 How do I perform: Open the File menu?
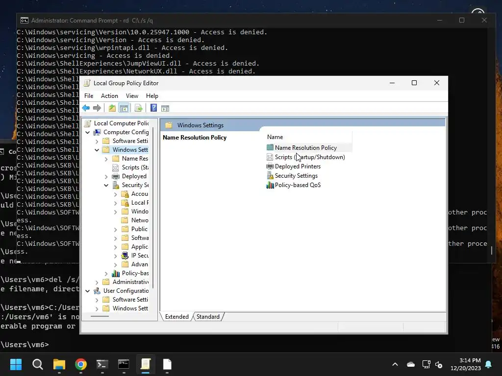(89, 96)
